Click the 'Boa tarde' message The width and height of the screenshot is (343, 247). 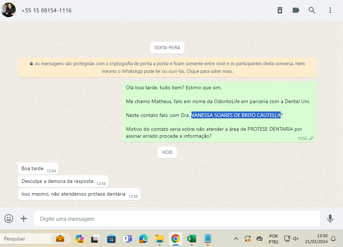point(38,169)
